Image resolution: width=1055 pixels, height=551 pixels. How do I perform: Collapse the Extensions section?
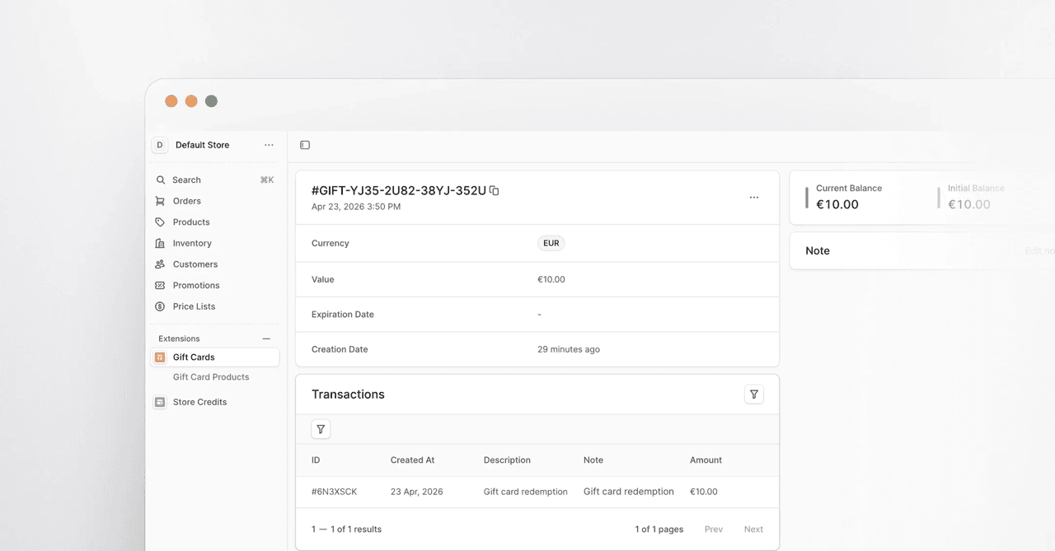(x=266, y=339)
